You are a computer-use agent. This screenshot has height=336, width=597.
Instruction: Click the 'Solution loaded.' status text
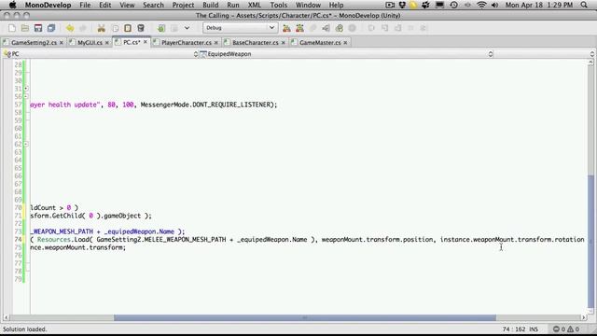[x=25, y=329]
